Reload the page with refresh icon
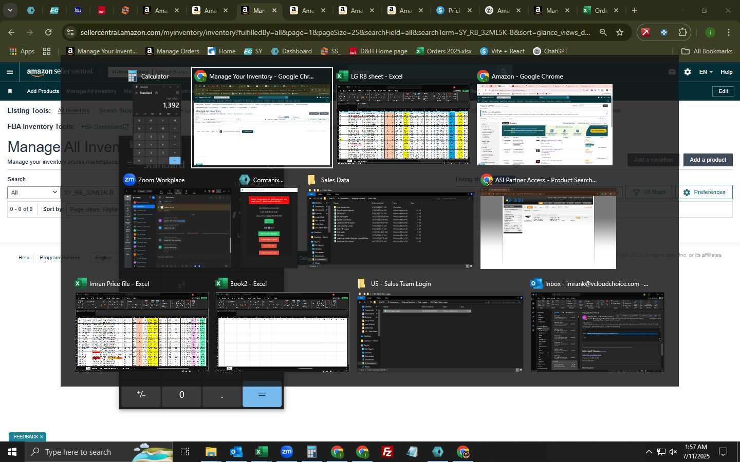The image size is (740, 462). coord(48,32)
